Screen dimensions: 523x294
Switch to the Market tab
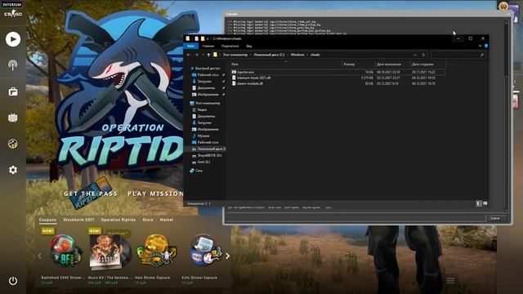(167, 220)
